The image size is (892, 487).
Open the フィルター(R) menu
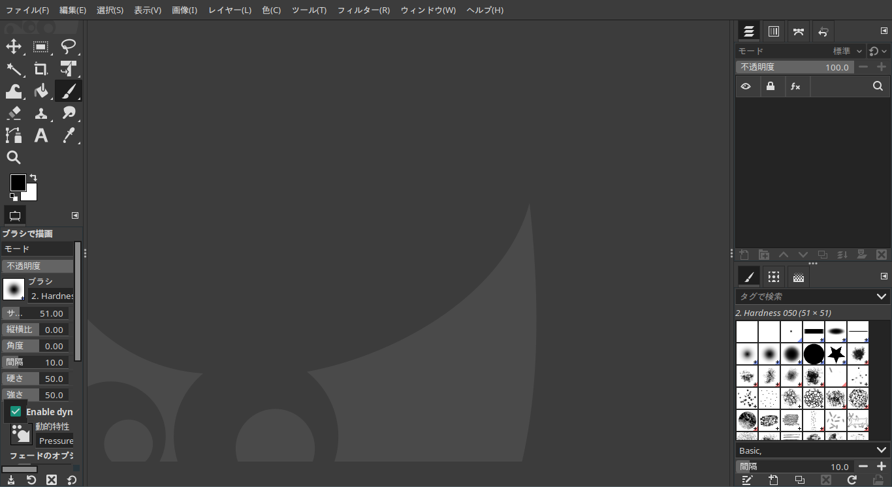click(x=364, y=10)
